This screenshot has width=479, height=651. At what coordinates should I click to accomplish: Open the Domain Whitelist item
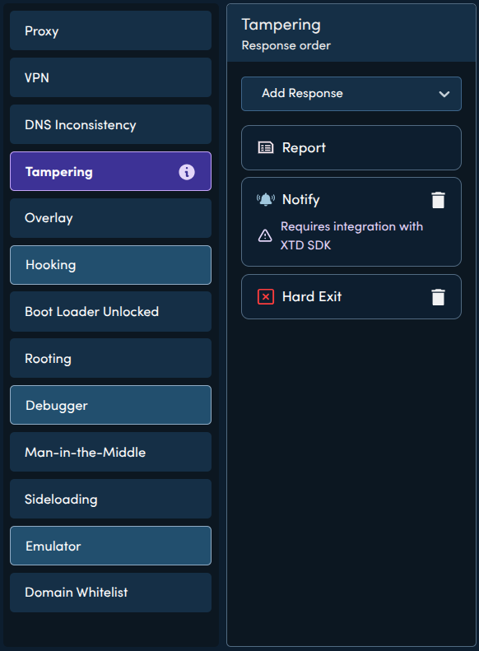(x=111, y=593)
